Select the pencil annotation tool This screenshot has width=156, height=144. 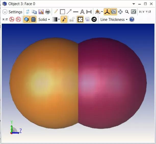[x=56, y=12]
